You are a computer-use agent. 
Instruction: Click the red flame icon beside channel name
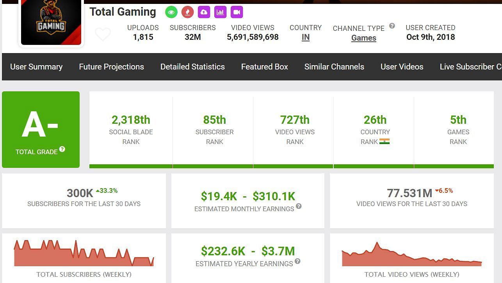(x=187, y=12)
